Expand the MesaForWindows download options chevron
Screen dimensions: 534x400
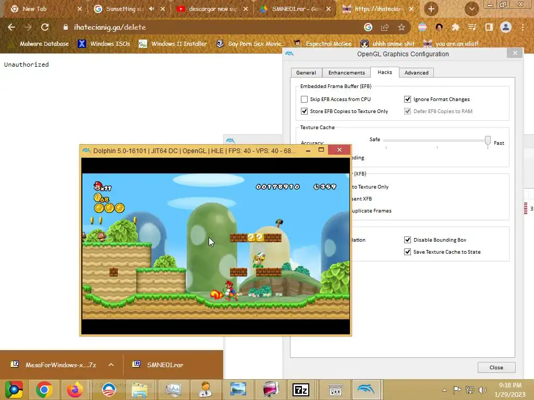(x=111, y=365)
